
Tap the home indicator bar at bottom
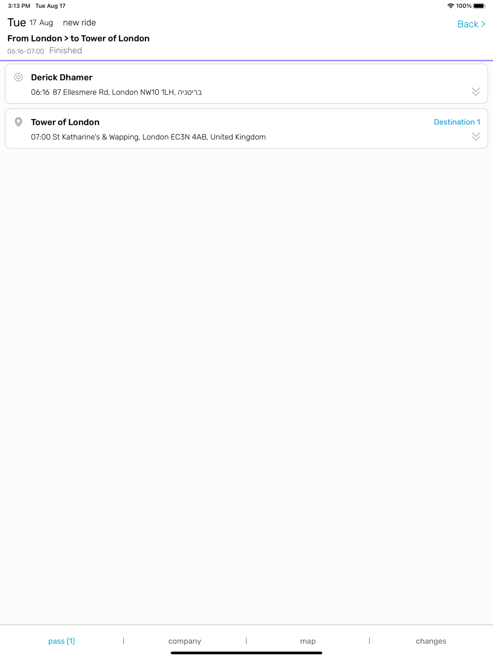tap(246, 653)
